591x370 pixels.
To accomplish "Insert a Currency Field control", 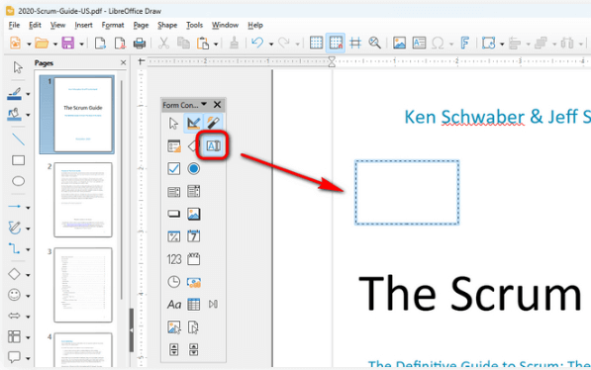I will pos(194,282).
